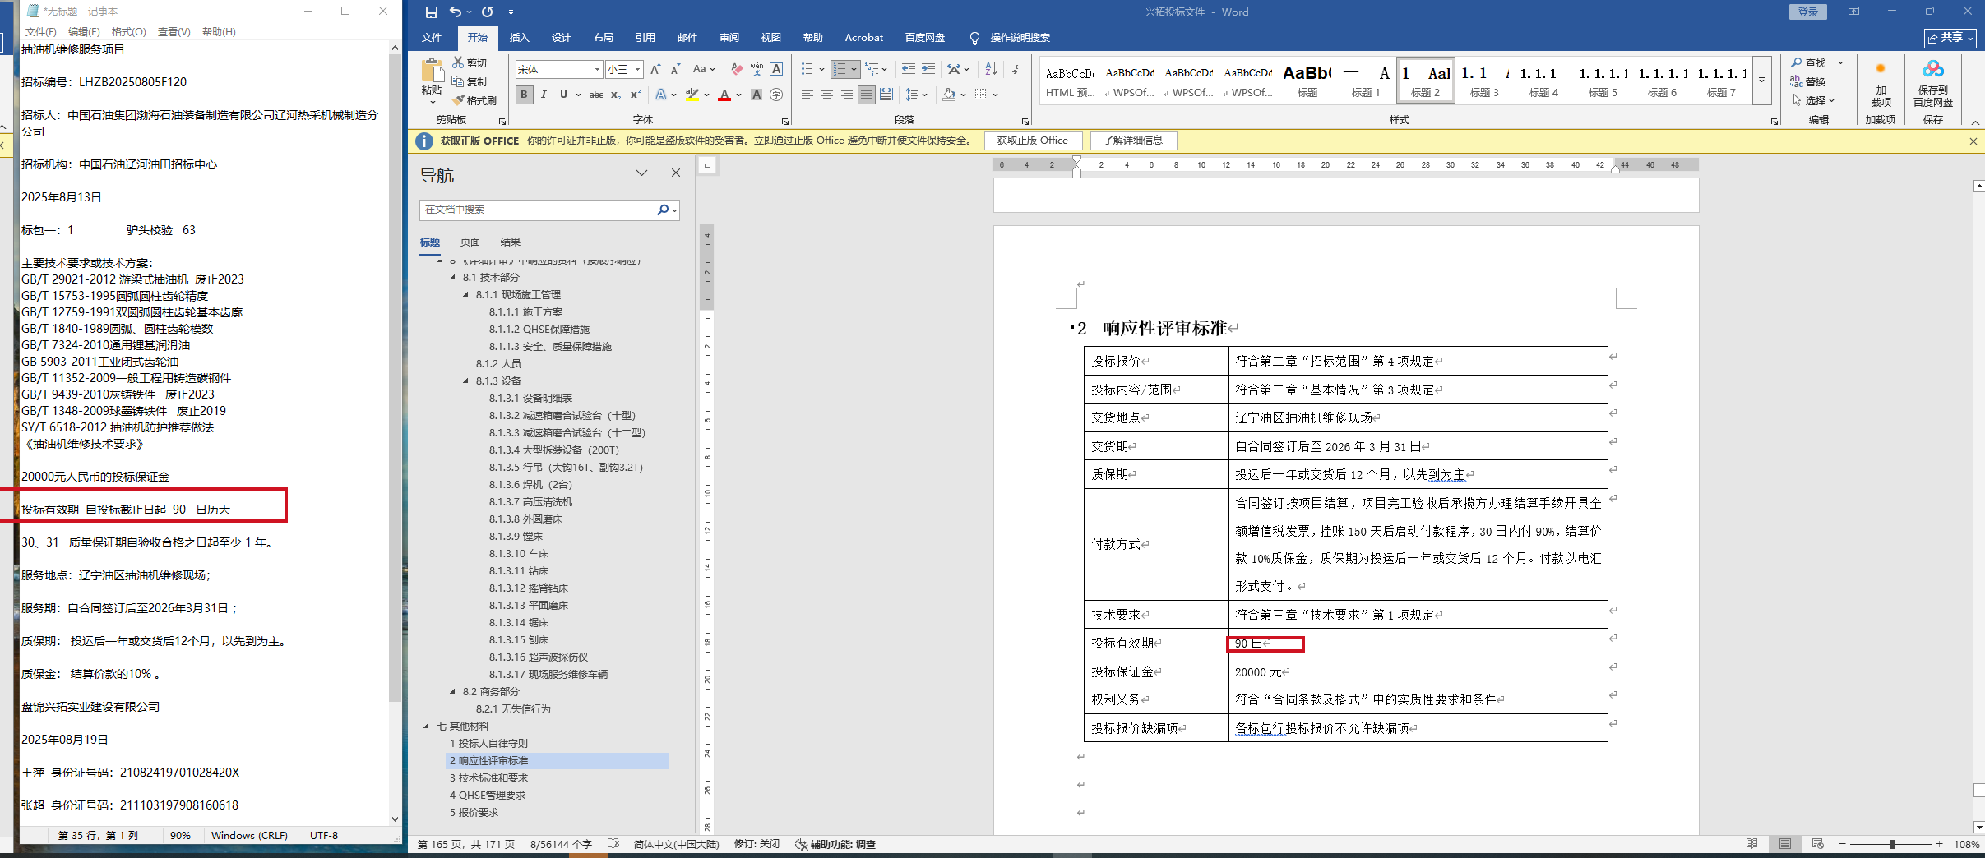
Task: Click the 获取正版 Office button
Action: 1032,141
